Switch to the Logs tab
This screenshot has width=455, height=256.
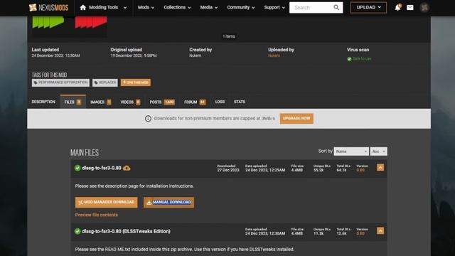coord(220,102)
